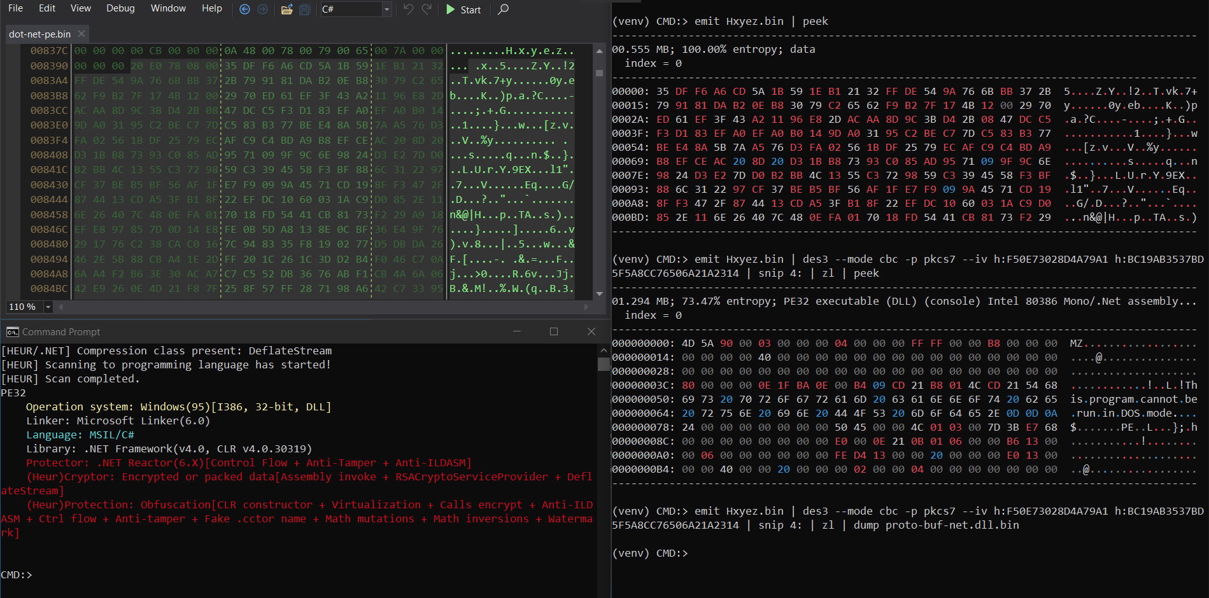Viewport: 1209px width, 598px height.
Task: Click the 'Protector: .NET Reactor(6.X)' line
Action: pos(249,462)
